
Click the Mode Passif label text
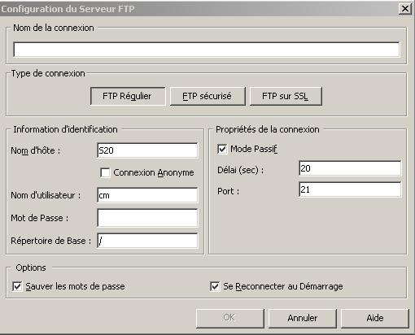point(254,149)
